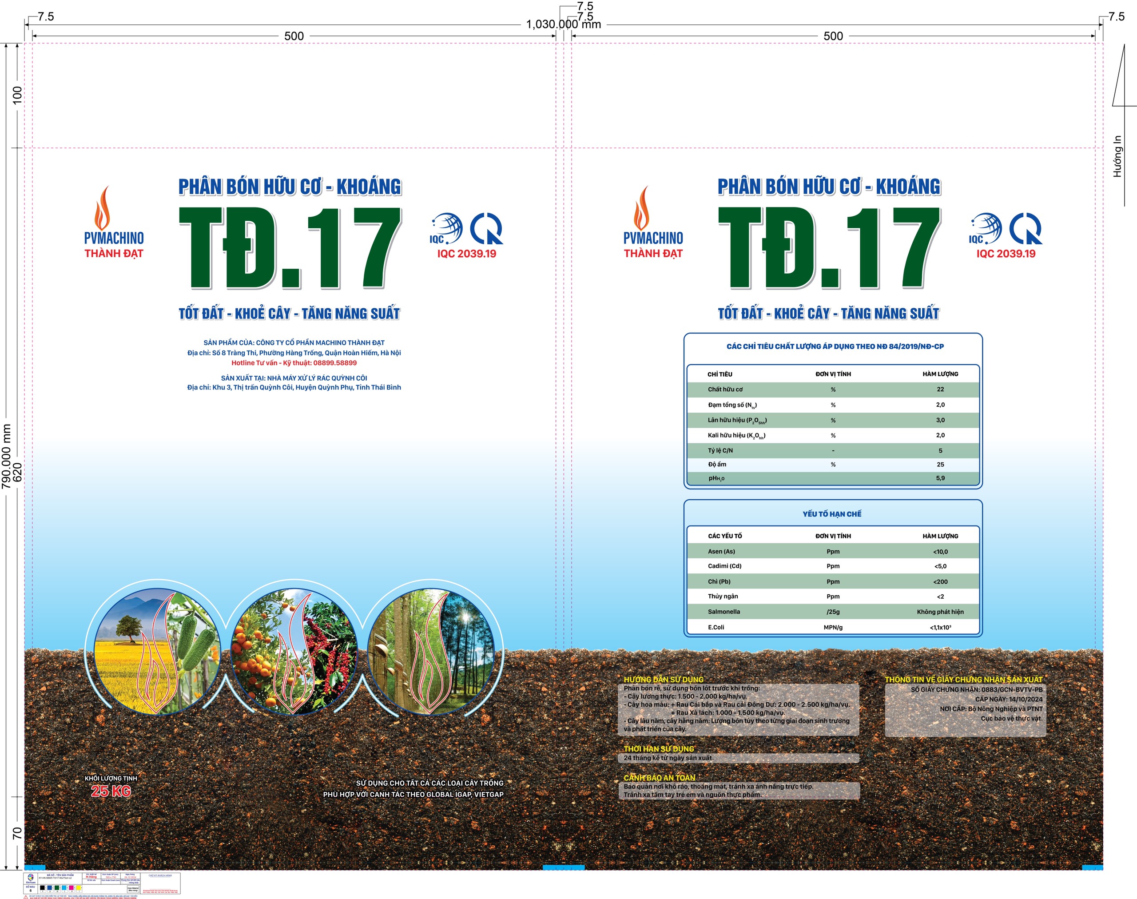1137x899 pixels.
Task: Click the CẢNH BÁO AN TOÀN heading
Action: [x=659, y=777]
